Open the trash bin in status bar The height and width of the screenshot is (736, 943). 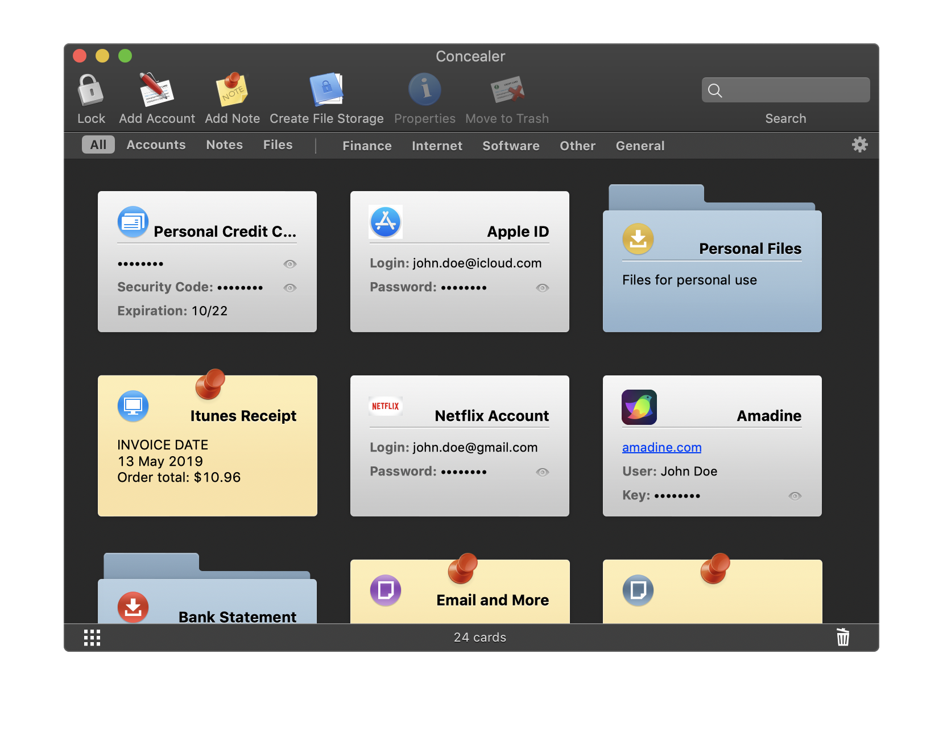click(x=843, y=637)
